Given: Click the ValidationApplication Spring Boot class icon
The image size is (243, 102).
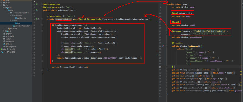Looking at the screenshot, I should [14, 26].
